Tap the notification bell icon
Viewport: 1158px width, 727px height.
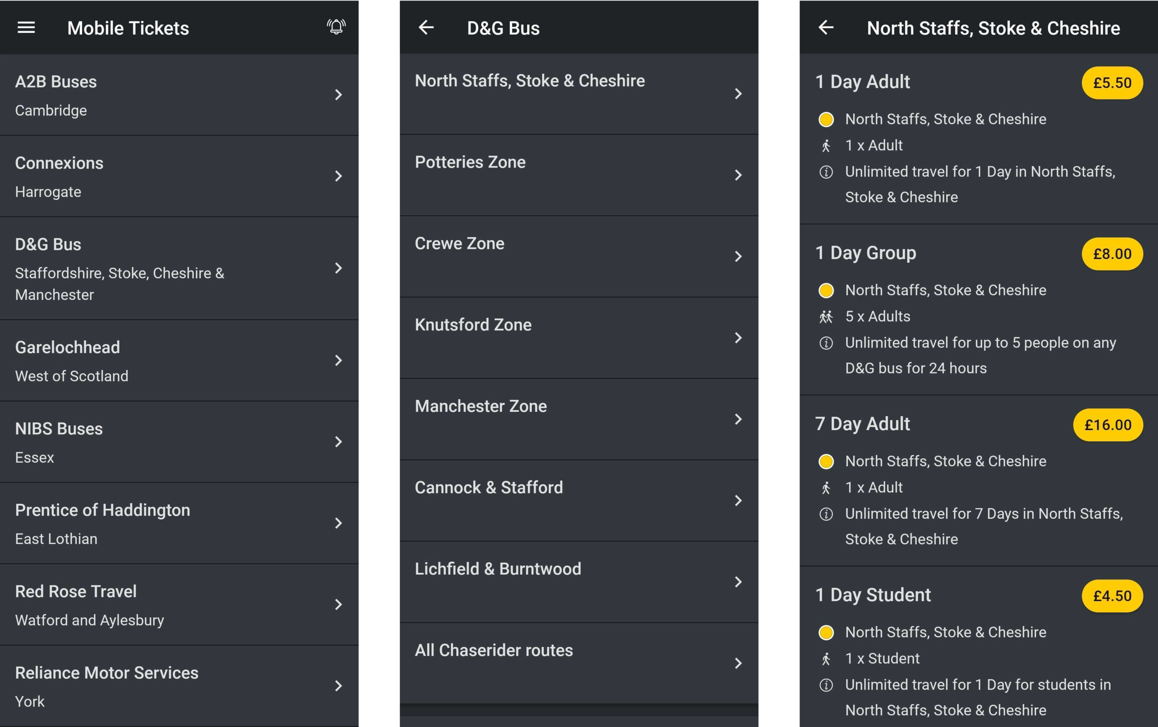coord(336,27)
